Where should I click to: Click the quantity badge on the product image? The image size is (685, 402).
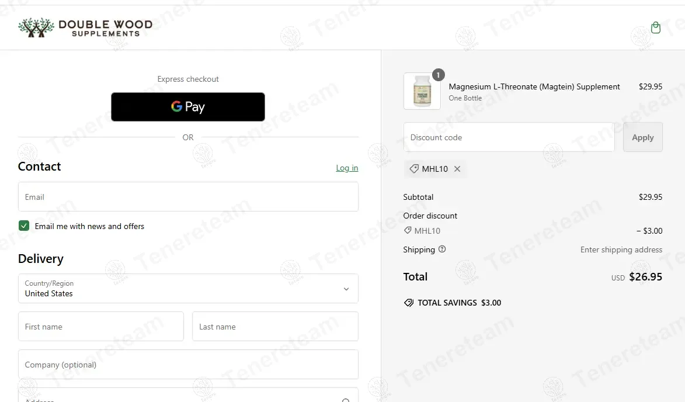[438, 75]
